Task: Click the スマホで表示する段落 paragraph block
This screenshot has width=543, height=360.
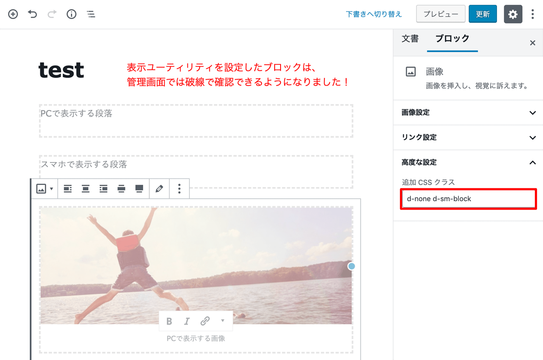Action: point(196,171)
